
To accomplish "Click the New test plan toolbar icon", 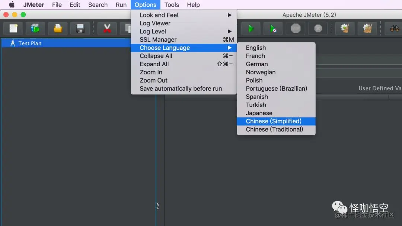I will coord(13,28).
